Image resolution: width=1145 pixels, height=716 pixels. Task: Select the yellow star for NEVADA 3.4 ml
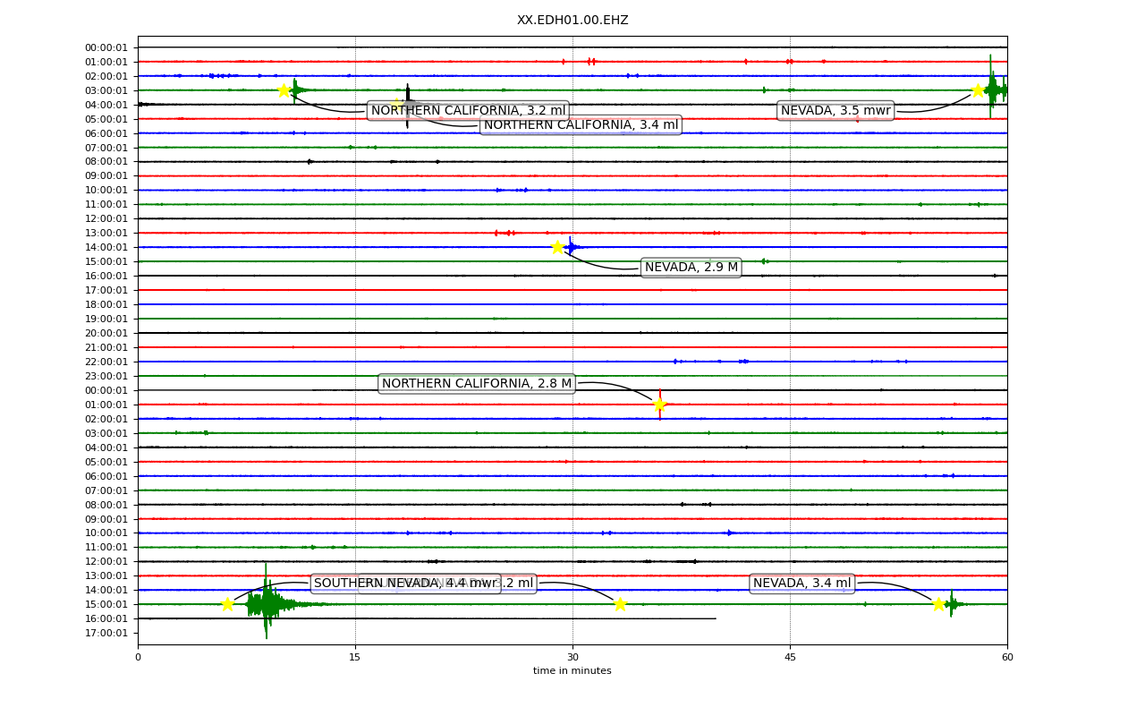pos(938,604)
